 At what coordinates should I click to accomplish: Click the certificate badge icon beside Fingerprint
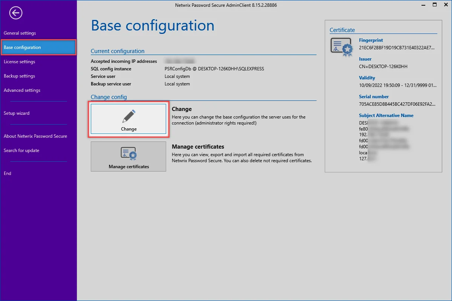click(342, 47)
